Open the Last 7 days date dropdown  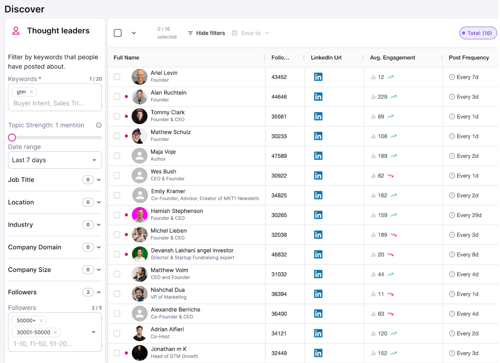(55, 160)
